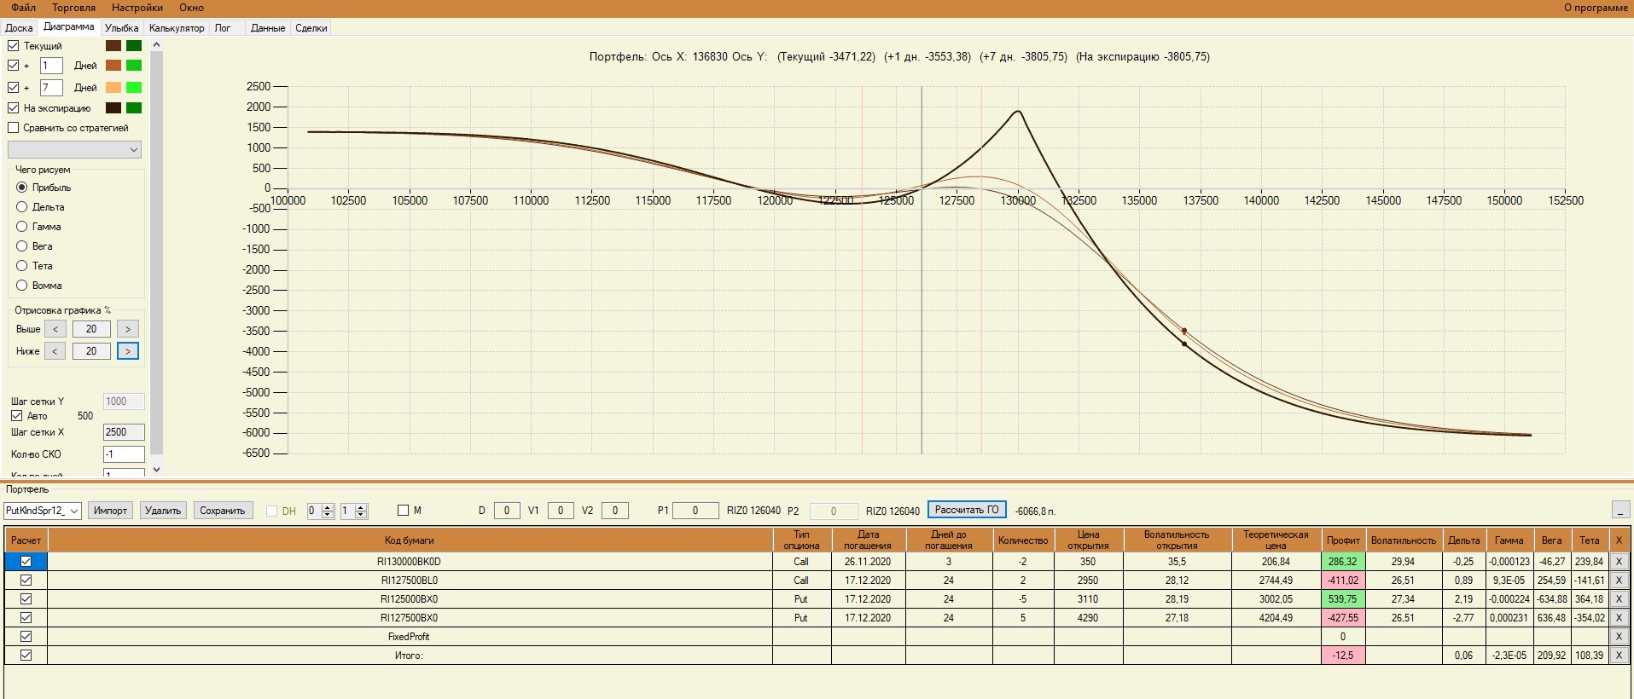Select the Дельта radio button
Image resolution: width=1634 pixels, height=699 pixels.
pos(22,207)
